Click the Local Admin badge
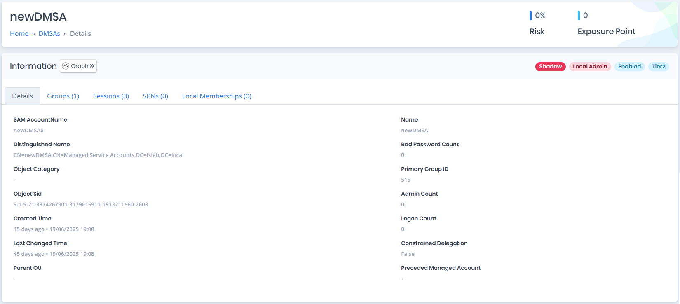 click(x=590, y=66)
